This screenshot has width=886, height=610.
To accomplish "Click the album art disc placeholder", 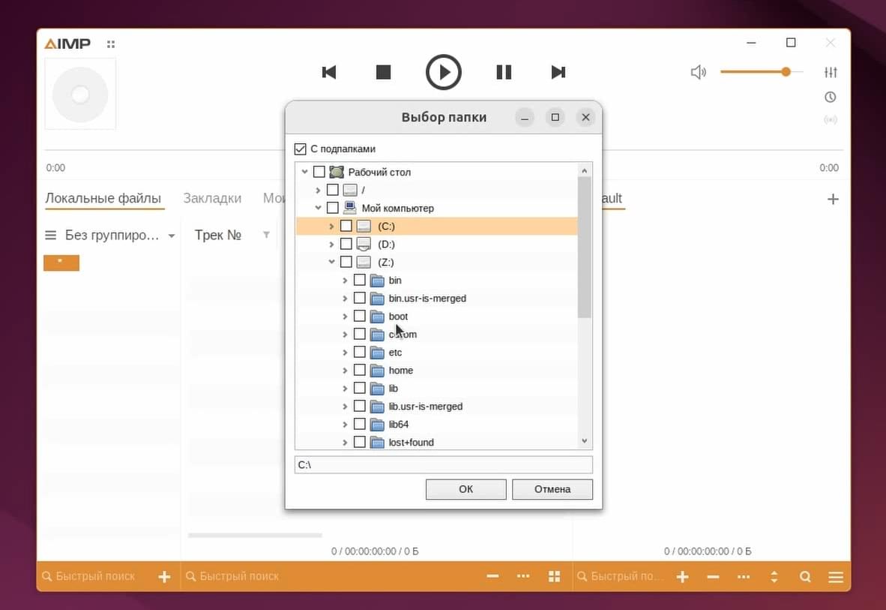I will [x=80, y=95].
